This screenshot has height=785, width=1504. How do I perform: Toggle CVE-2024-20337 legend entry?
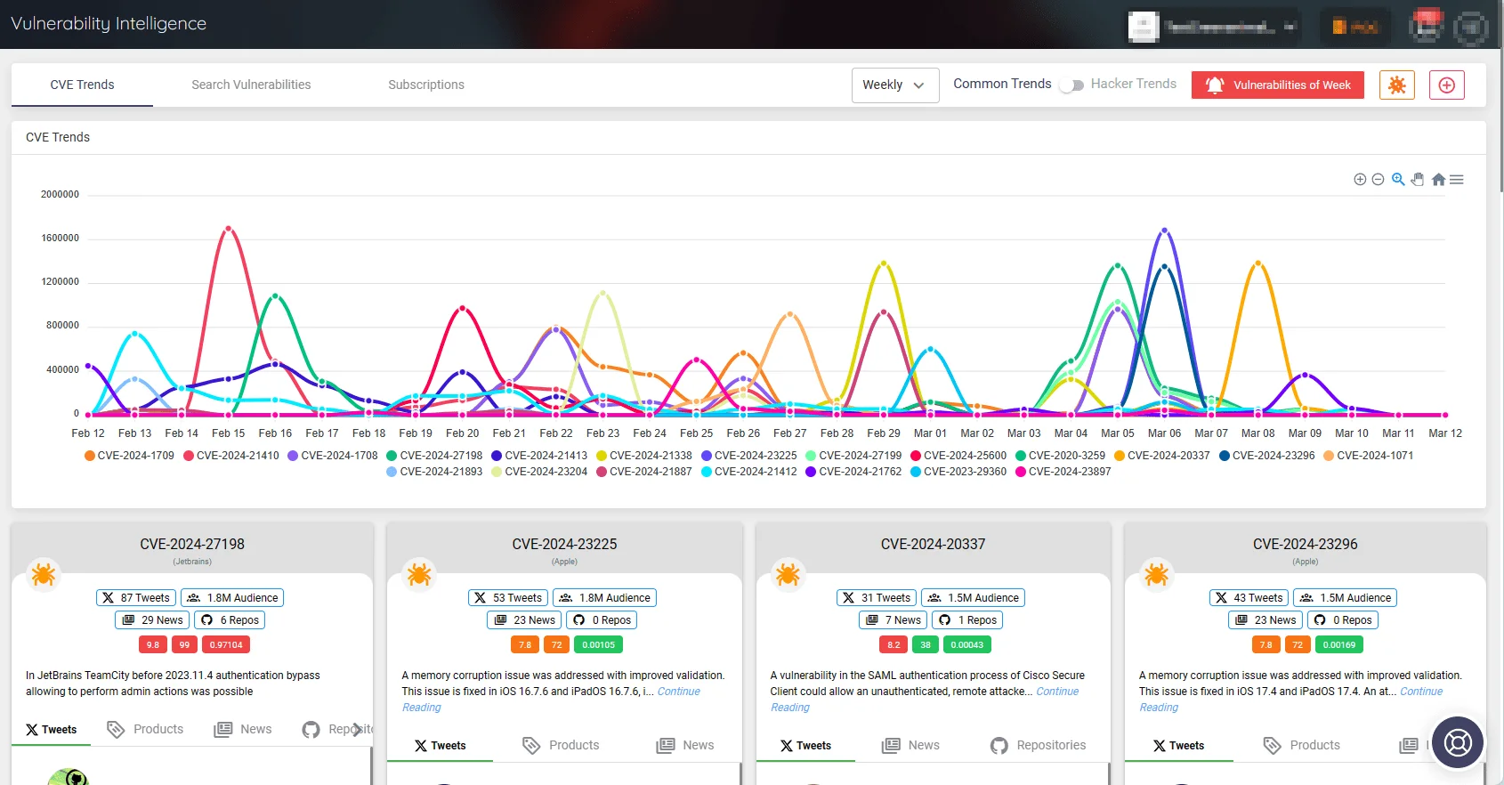point(1162,456)
